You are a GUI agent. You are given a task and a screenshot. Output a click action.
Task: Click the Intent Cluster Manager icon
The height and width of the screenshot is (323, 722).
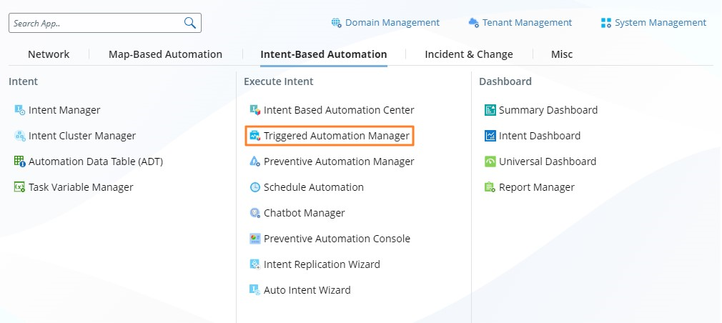[x=20, y=136]
